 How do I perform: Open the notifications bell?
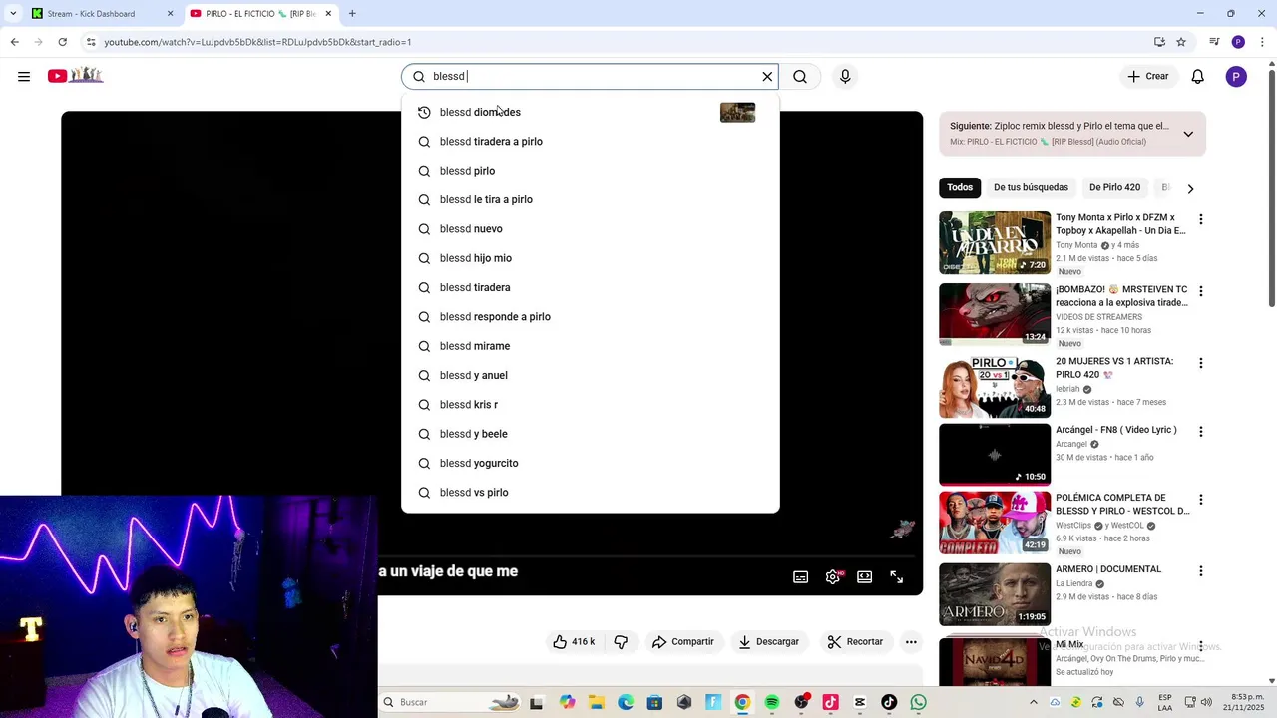1198,76
